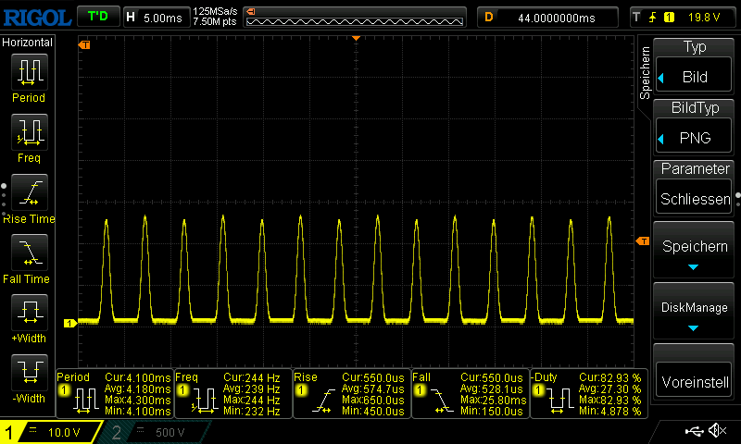Select the Period measurement icon
741x444 pixels.
pyautogui.click(x=30, y=72)
